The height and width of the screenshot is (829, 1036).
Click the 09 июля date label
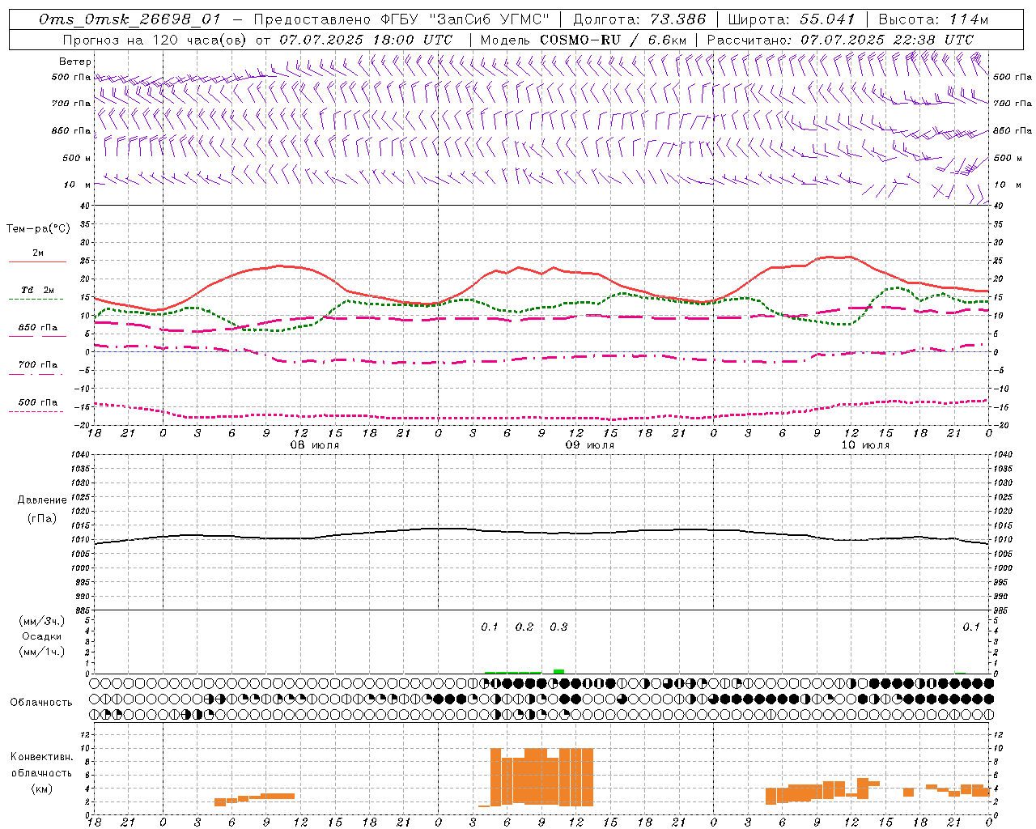[x=590, y=445]
